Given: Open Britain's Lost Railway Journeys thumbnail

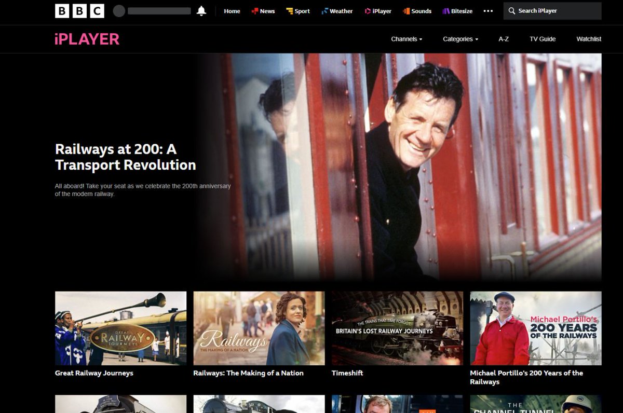Looking at the screenshot, I should [397, 328].
